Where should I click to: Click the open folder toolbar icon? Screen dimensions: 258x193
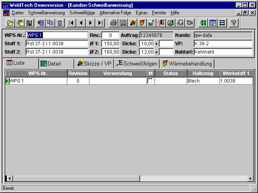[x=11, y=23]
